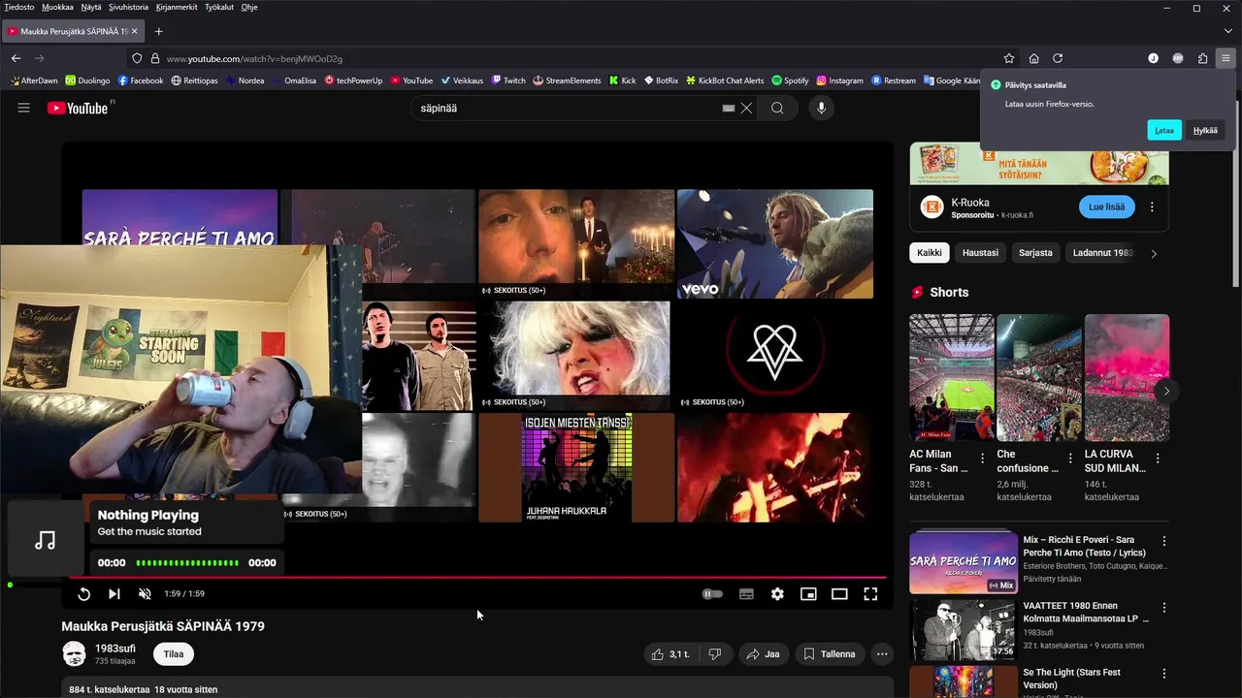Open the Näytä menu

91,7
